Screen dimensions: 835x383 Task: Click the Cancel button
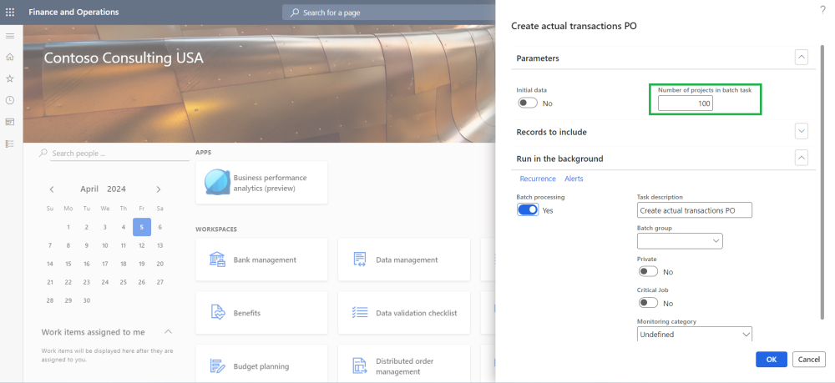click(809, 359)
